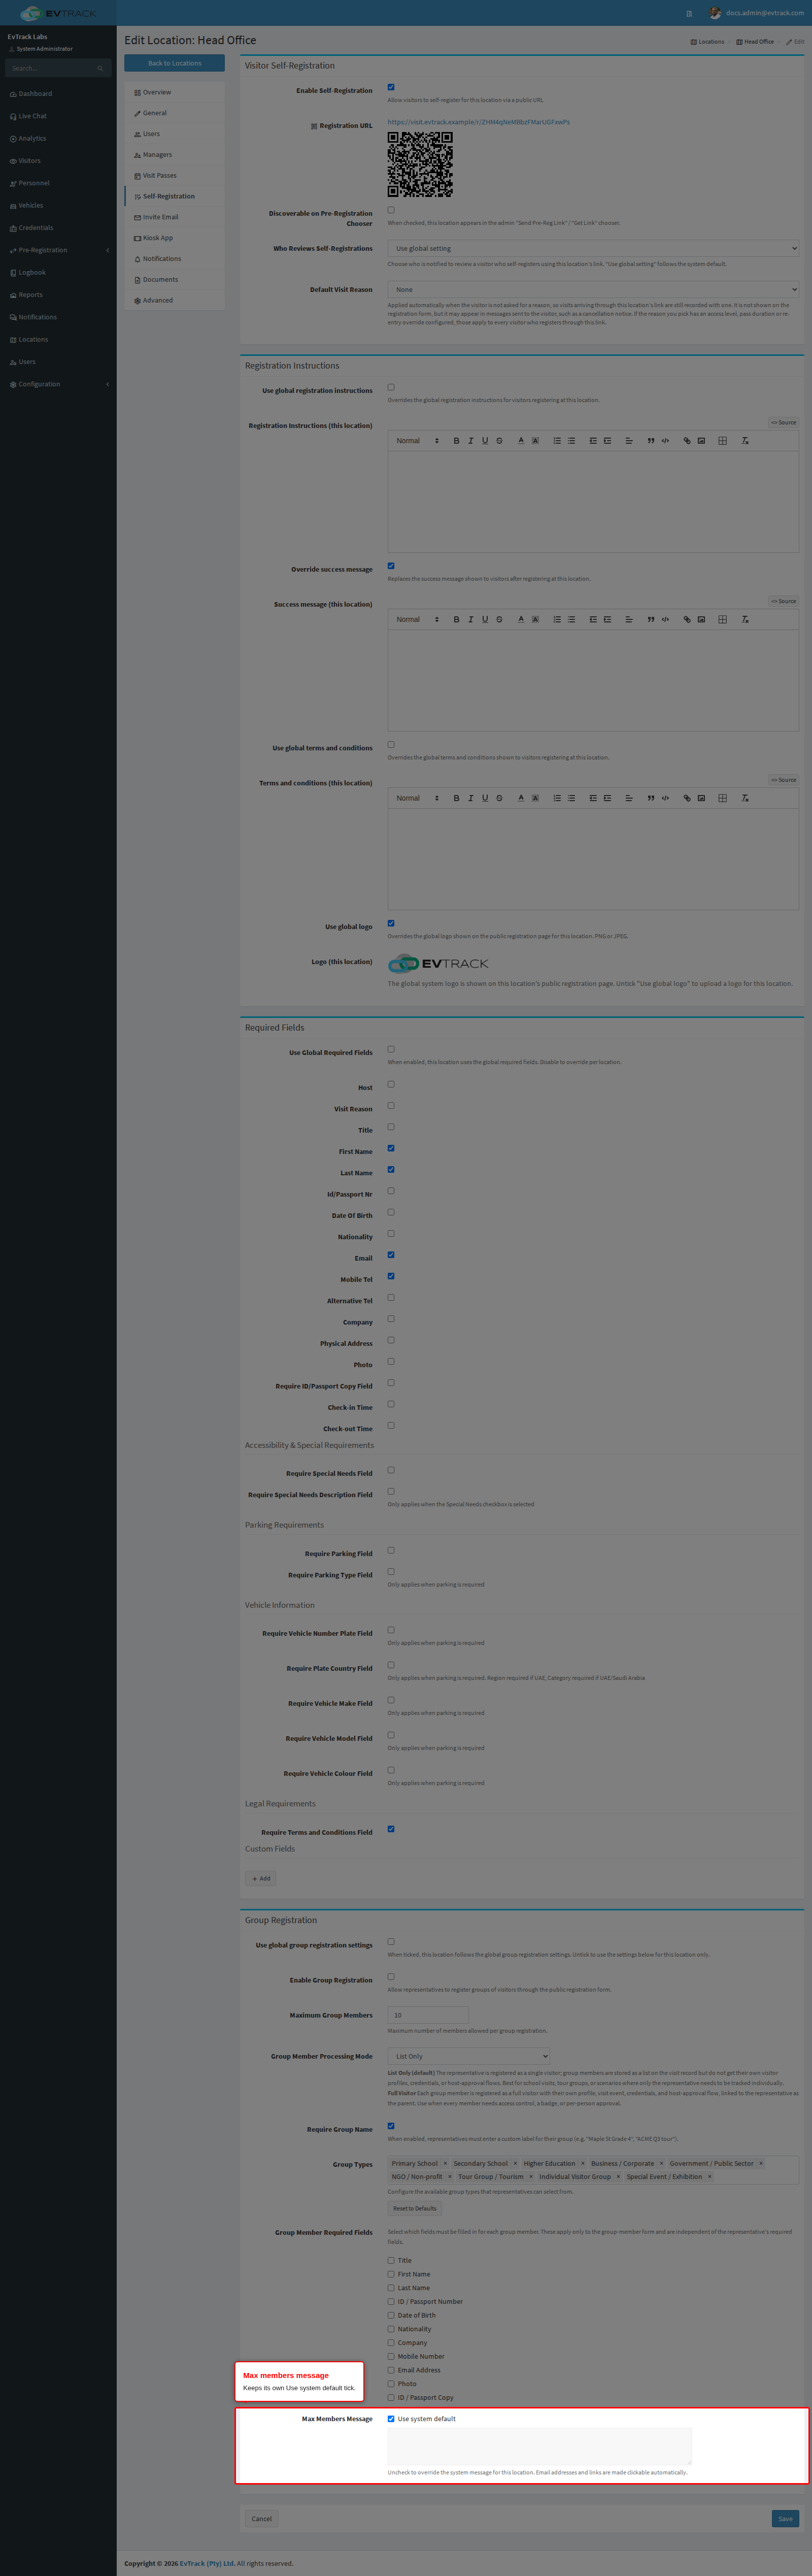Uncheck Max Members Message Use system default
The height and width of the screenshot is (2576, 812).
(391, 2419)
